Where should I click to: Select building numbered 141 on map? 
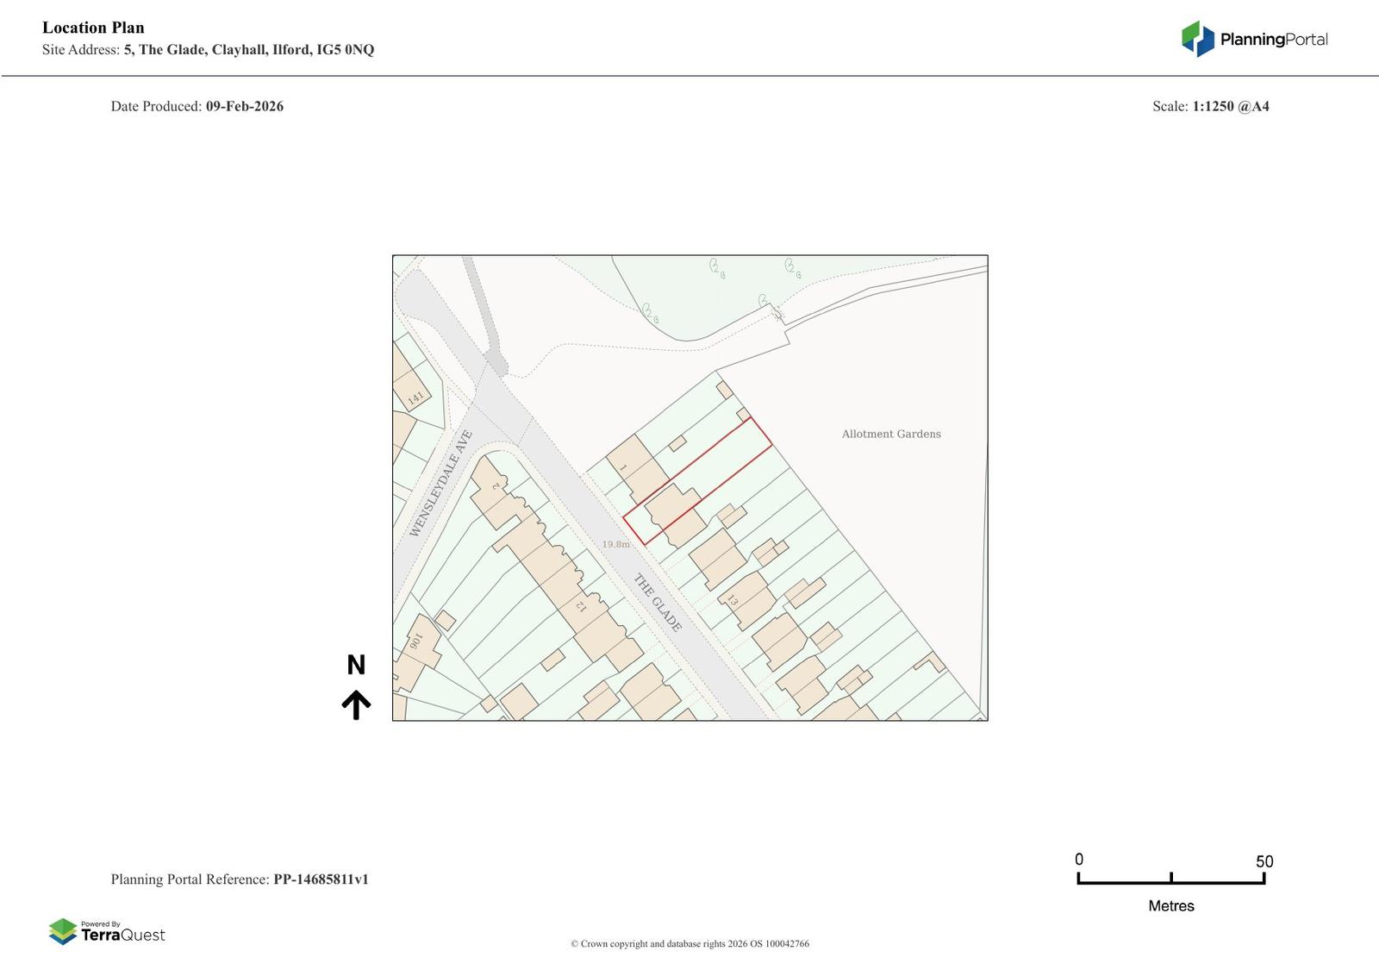[x=415, y=397]
